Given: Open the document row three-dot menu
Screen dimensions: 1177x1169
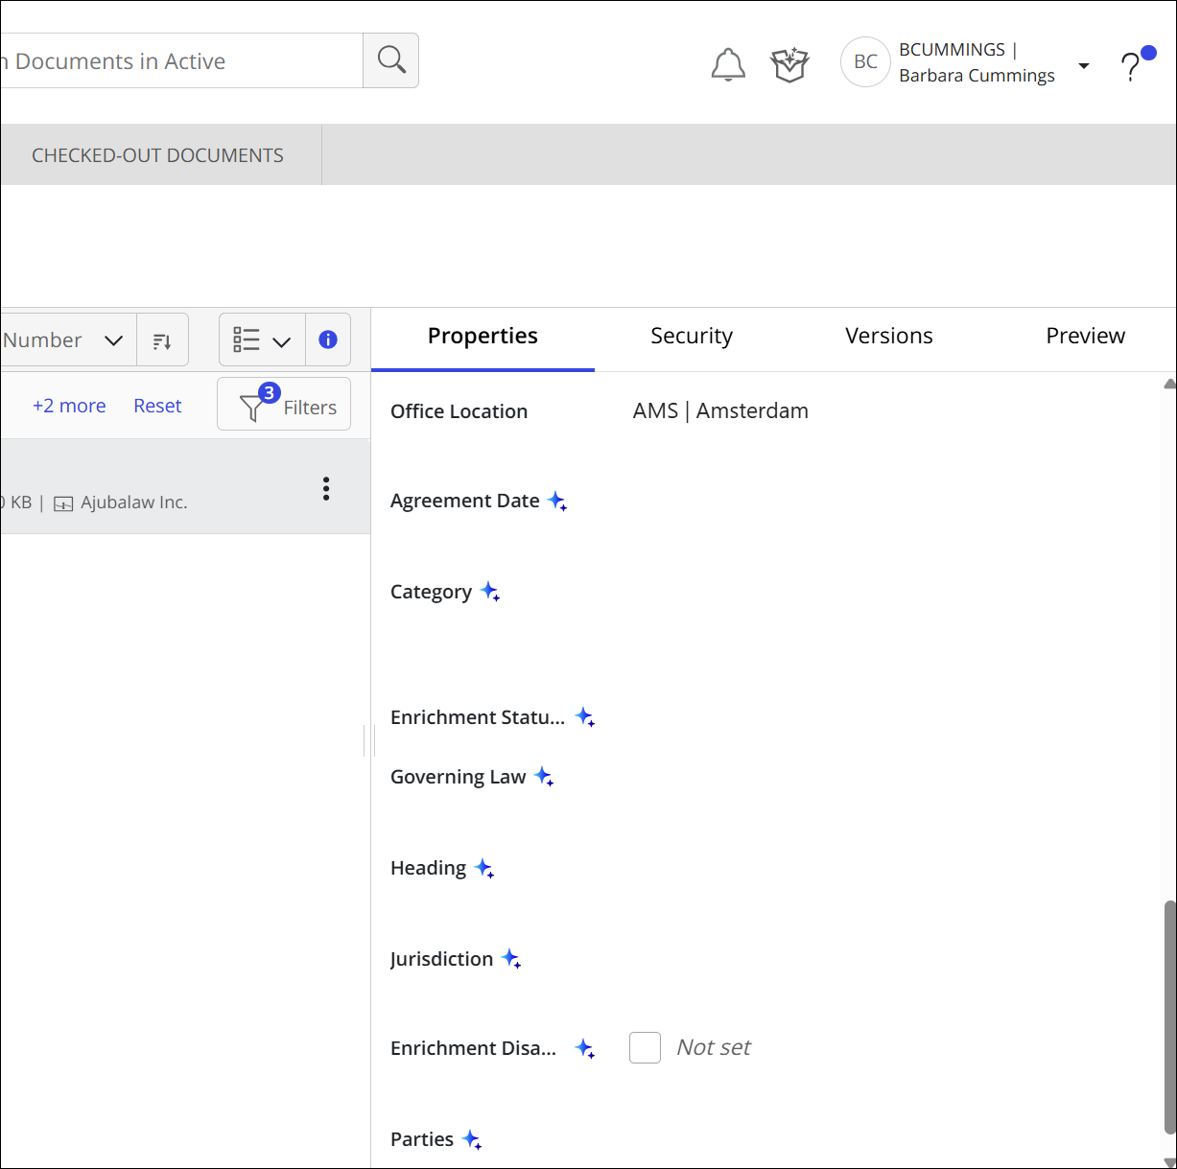Looking at the screenshot, I should 326,489.
